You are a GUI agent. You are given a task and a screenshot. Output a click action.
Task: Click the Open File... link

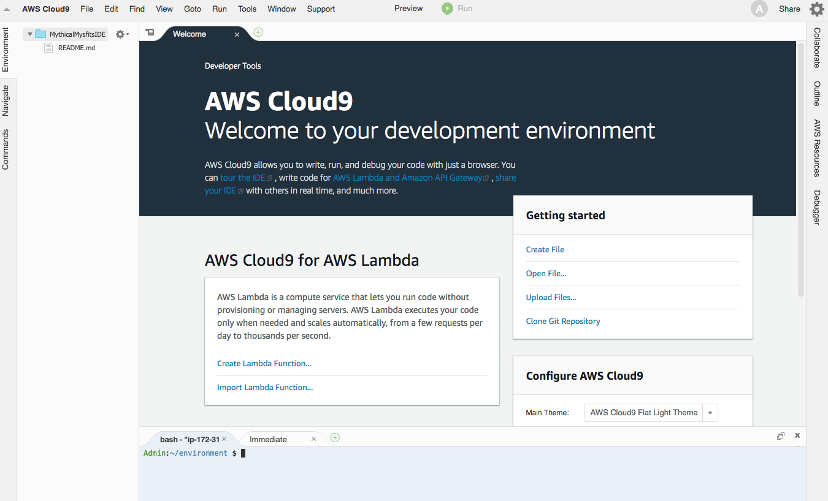[546, 273]
